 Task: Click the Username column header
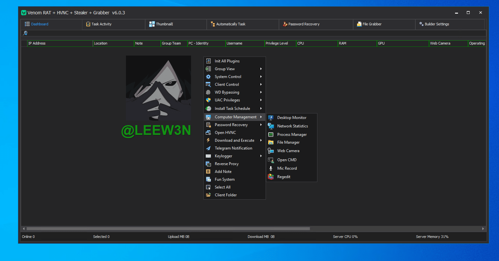(235, 43)
